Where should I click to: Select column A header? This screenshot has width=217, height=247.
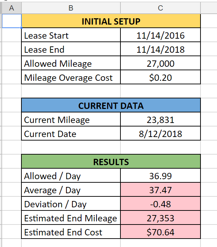click(x=12, y=8)
